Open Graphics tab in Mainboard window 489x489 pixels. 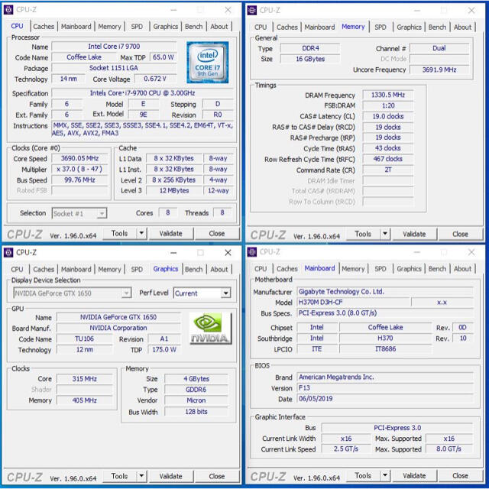pos(409,268)
